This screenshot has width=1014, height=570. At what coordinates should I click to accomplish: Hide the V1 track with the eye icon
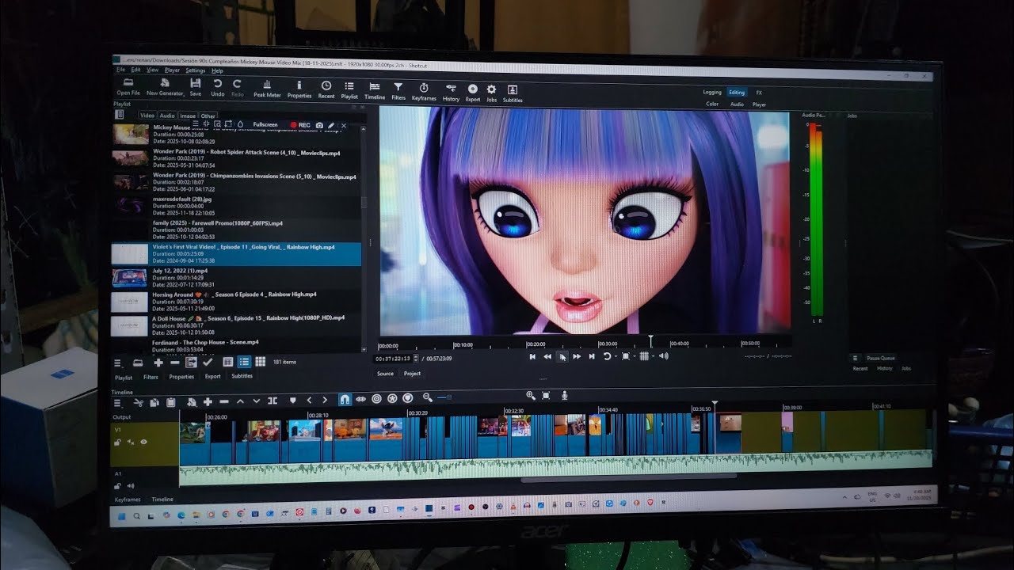point(144,442)
